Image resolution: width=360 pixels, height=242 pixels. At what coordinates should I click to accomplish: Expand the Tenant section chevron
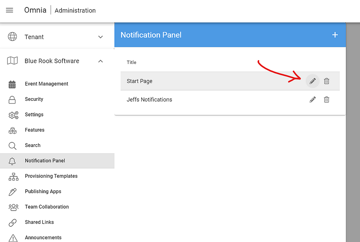point(100,37)
